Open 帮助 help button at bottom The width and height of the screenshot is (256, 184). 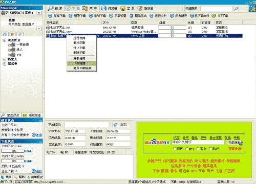pyautogui.click(x=19, y=177)
